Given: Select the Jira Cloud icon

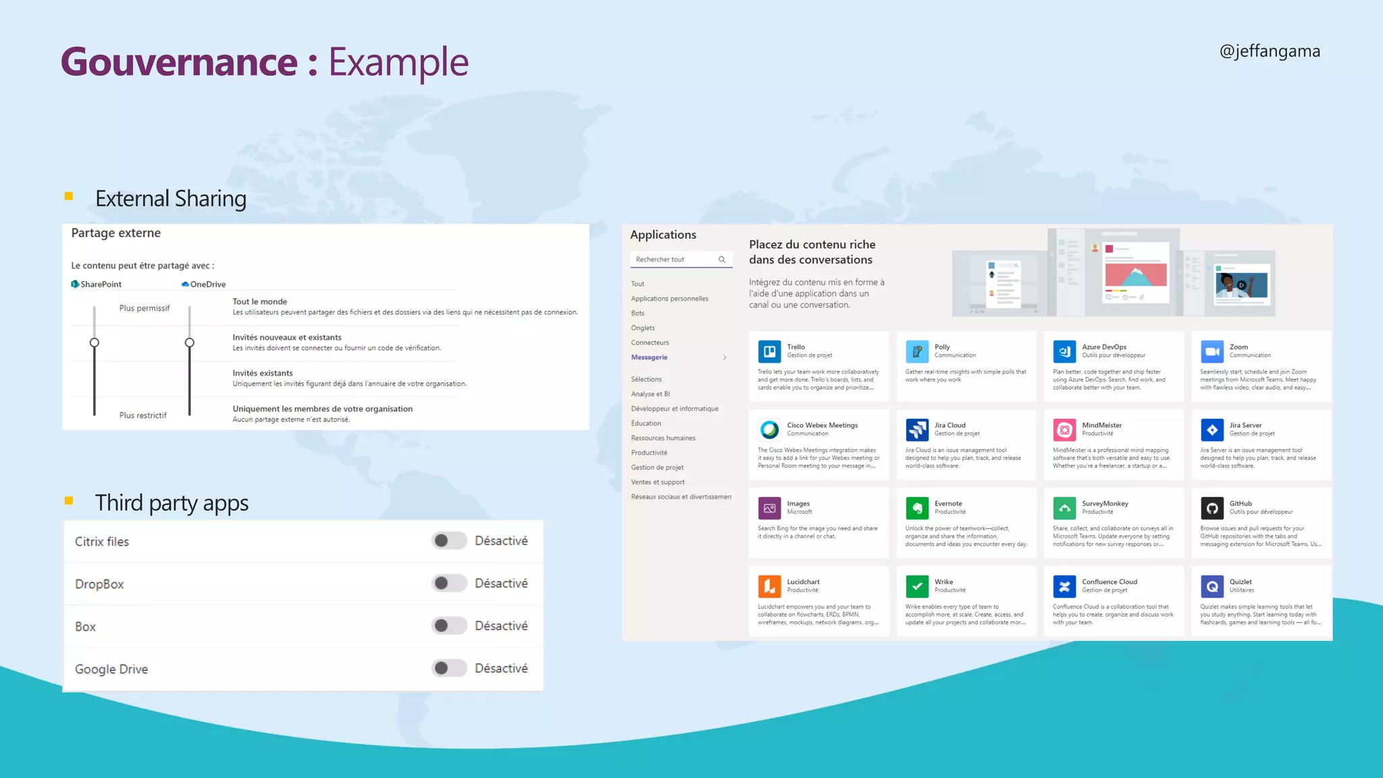Looking at the screenshot, I should (x=916, y=430).
